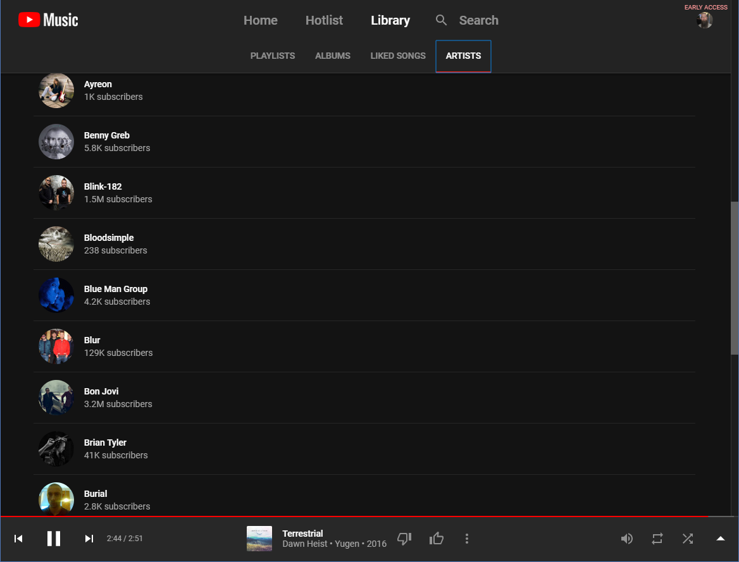Click the Benny Greb artist name
Screen dimensions: 739x562
[106, 135]
